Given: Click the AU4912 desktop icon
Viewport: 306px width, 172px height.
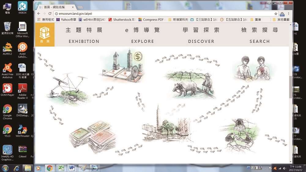Looking at the screenshot, I should coord(7,49).
